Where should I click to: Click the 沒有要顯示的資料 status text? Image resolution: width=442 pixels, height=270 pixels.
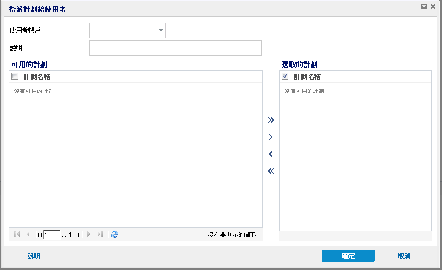point(232,235)
